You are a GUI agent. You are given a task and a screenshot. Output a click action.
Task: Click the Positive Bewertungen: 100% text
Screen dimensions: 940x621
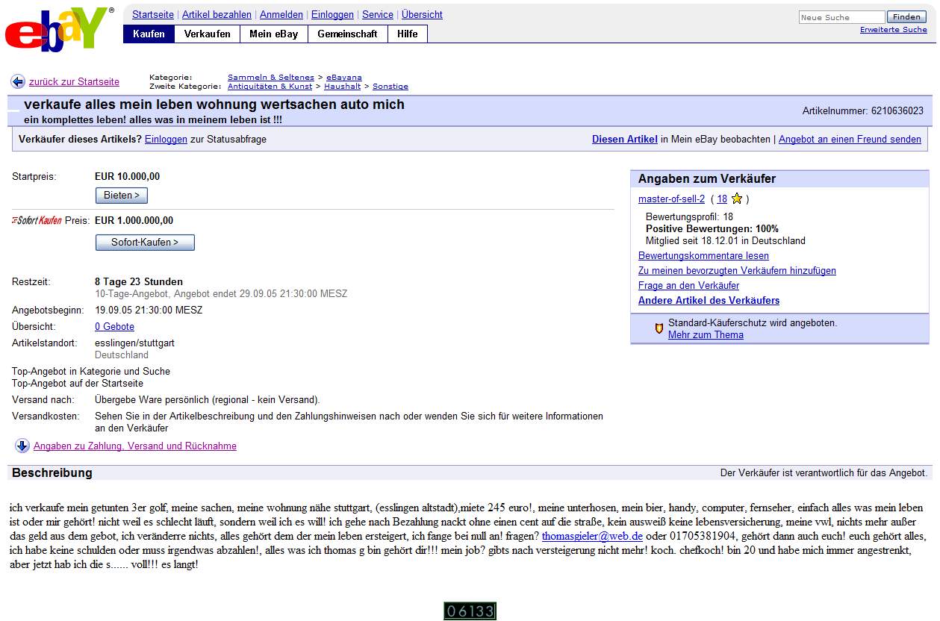coord(712,229)
